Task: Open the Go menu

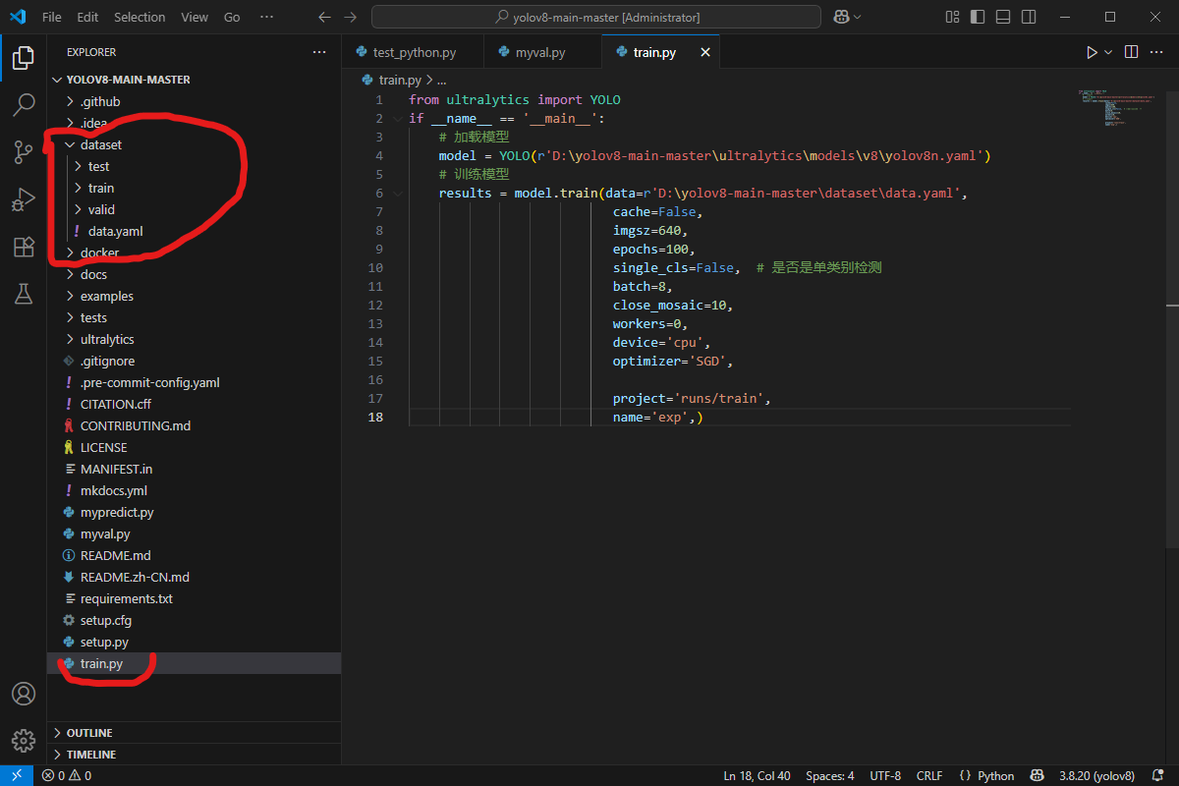Action: click(x=232, y=17)
